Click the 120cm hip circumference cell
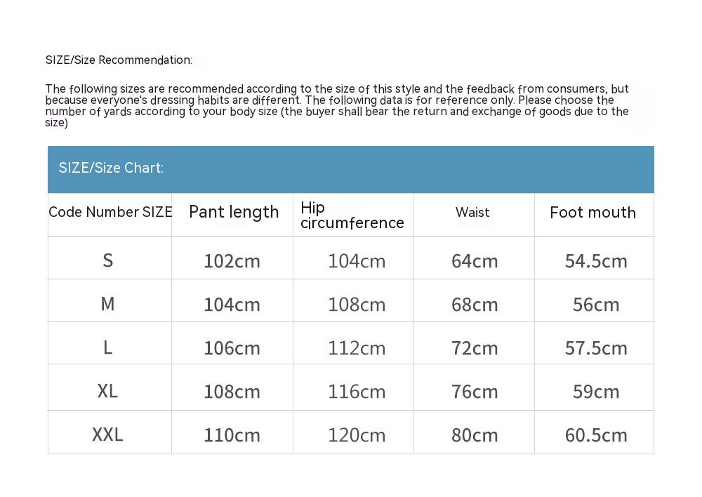 357,435
